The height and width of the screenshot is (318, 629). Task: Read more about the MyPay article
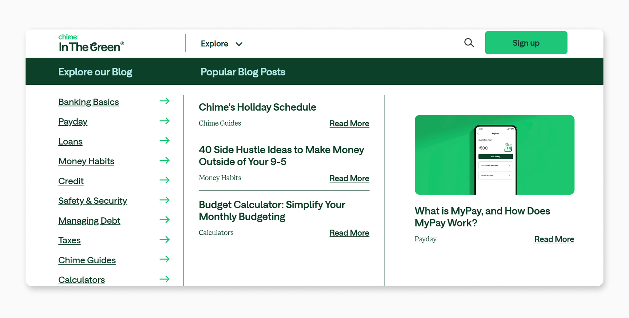click(x=554, y=239)
